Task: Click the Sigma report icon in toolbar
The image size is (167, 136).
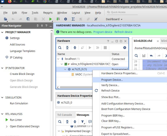Action: coord(73,19)
